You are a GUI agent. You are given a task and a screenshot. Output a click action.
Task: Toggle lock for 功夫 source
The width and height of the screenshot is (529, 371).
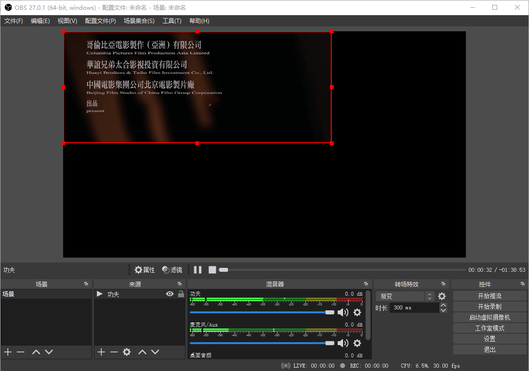(181, 294)
